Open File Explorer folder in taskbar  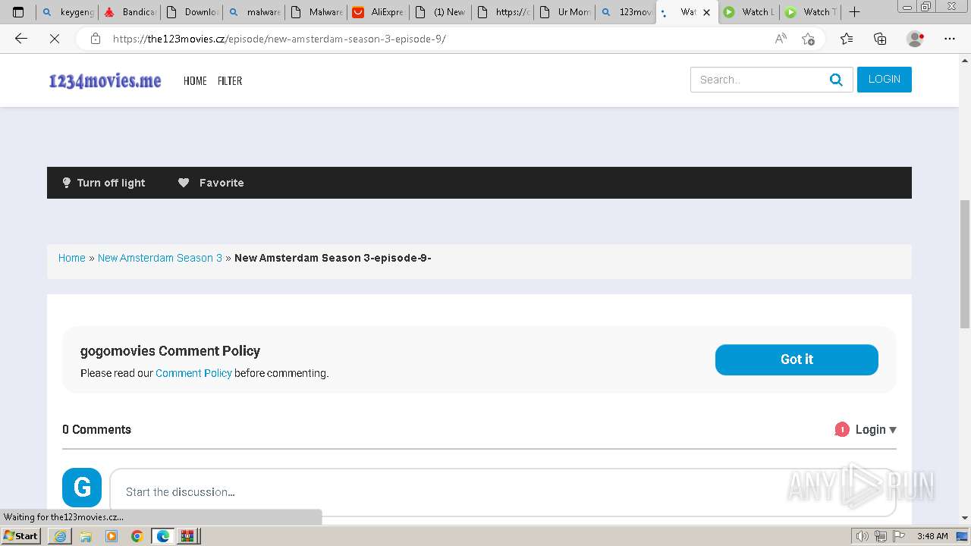click(86, 536)
